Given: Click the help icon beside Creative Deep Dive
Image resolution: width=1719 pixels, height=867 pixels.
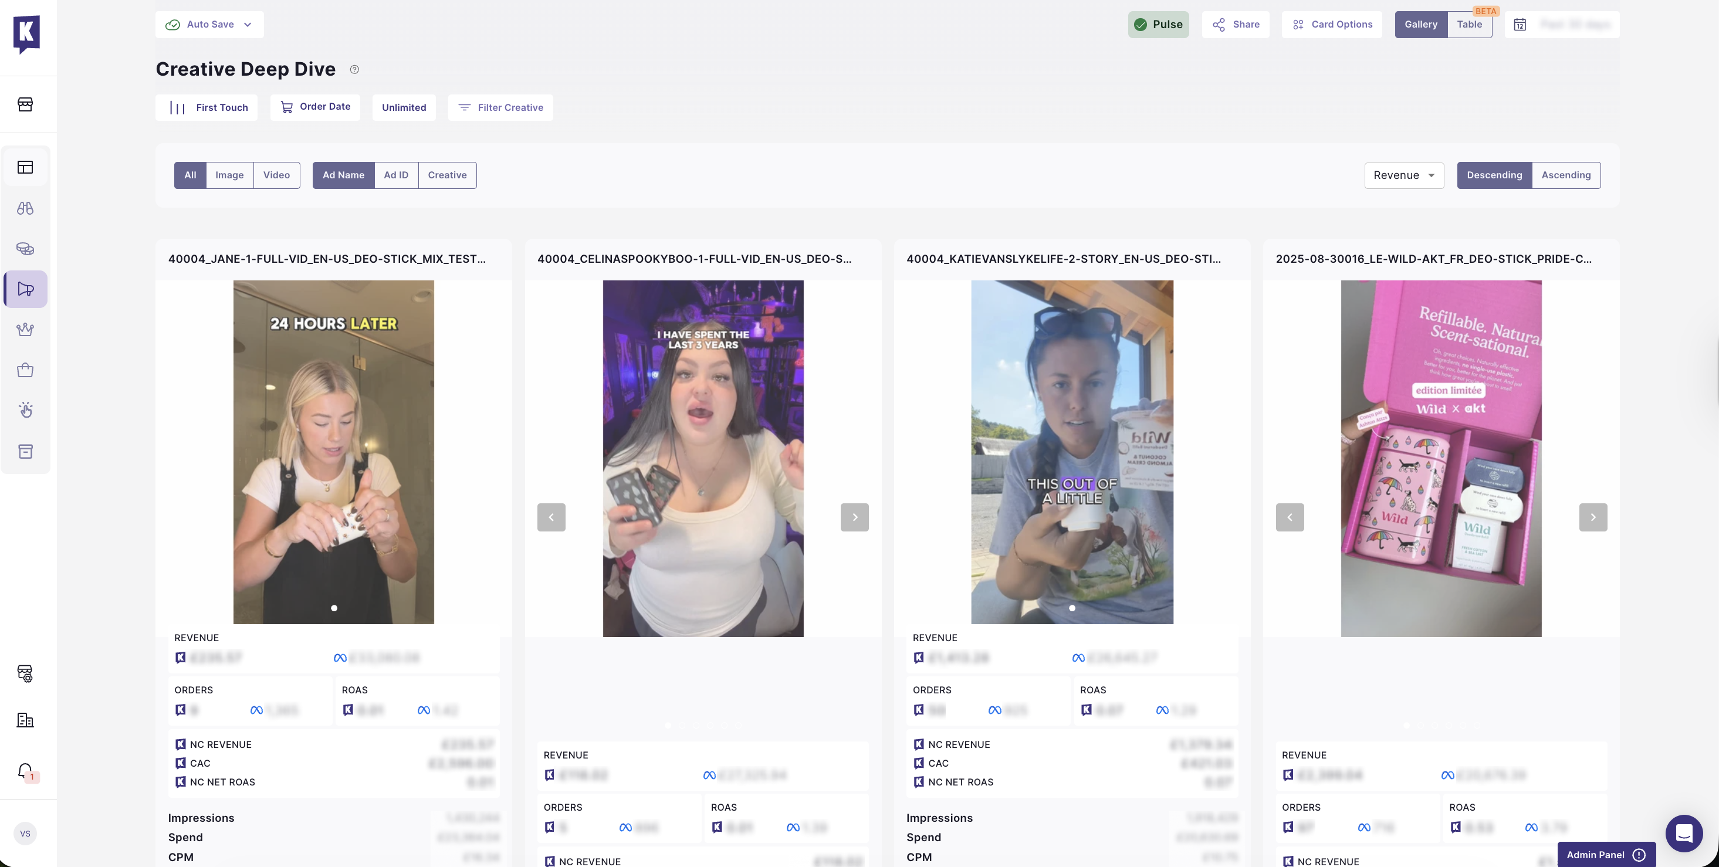Looking at the screenshot, I should pyautogui.click(x=354, y=69).
